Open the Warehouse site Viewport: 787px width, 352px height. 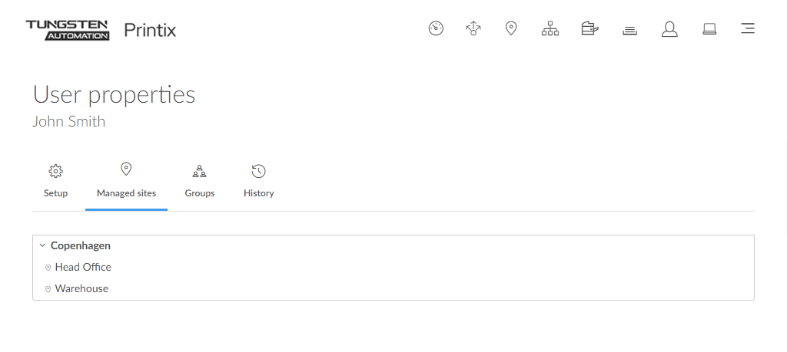pos(81,289)
